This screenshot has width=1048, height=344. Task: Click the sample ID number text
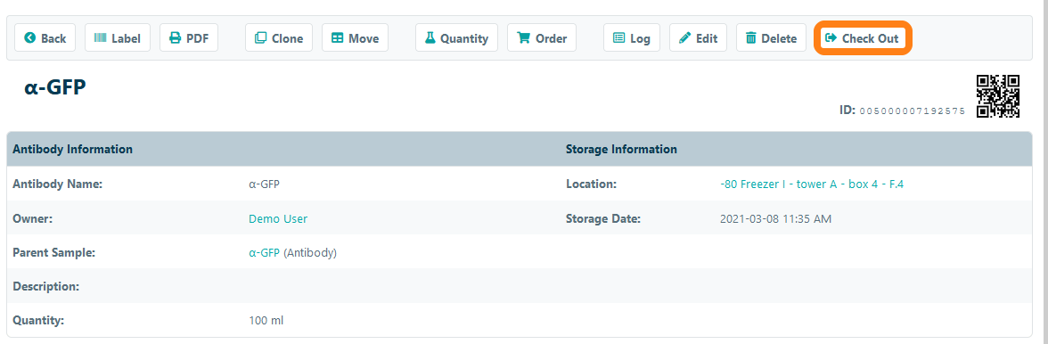(913, 111)
